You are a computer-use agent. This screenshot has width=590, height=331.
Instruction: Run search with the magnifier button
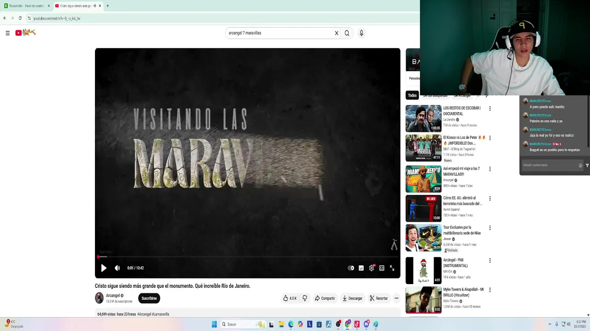tap(347, 33)
